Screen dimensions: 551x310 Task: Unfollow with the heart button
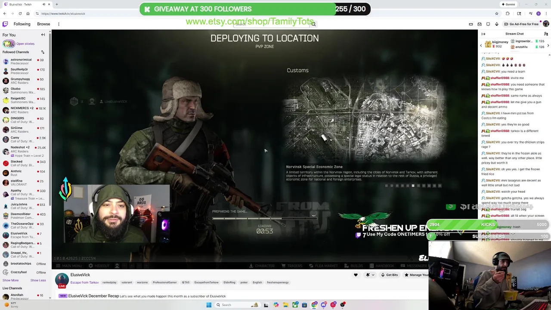[356, 275]
